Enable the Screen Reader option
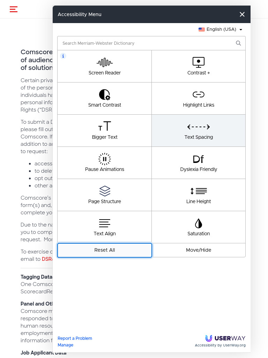Image resolution: width=268 pixels, height=358 pixels. (105, 66)
